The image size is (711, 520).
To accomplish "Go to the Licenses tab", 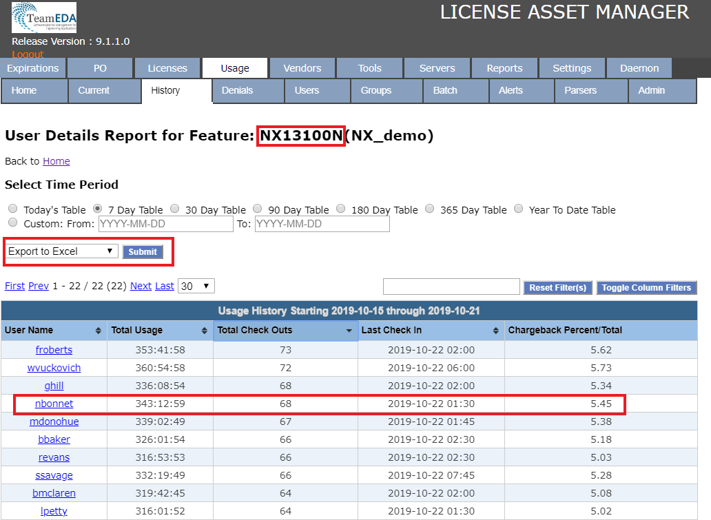I will click(x=167, y=68).
